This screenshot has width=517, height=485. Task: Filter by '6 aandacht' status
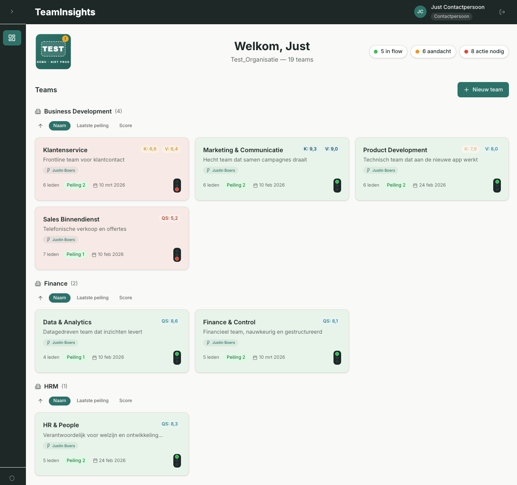[x=433, y=51]
